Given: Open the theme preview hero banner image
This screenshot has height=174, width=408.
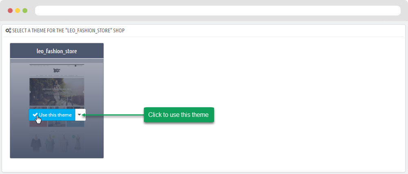Looking at the screenshot, I should click(x=57, y=91).
